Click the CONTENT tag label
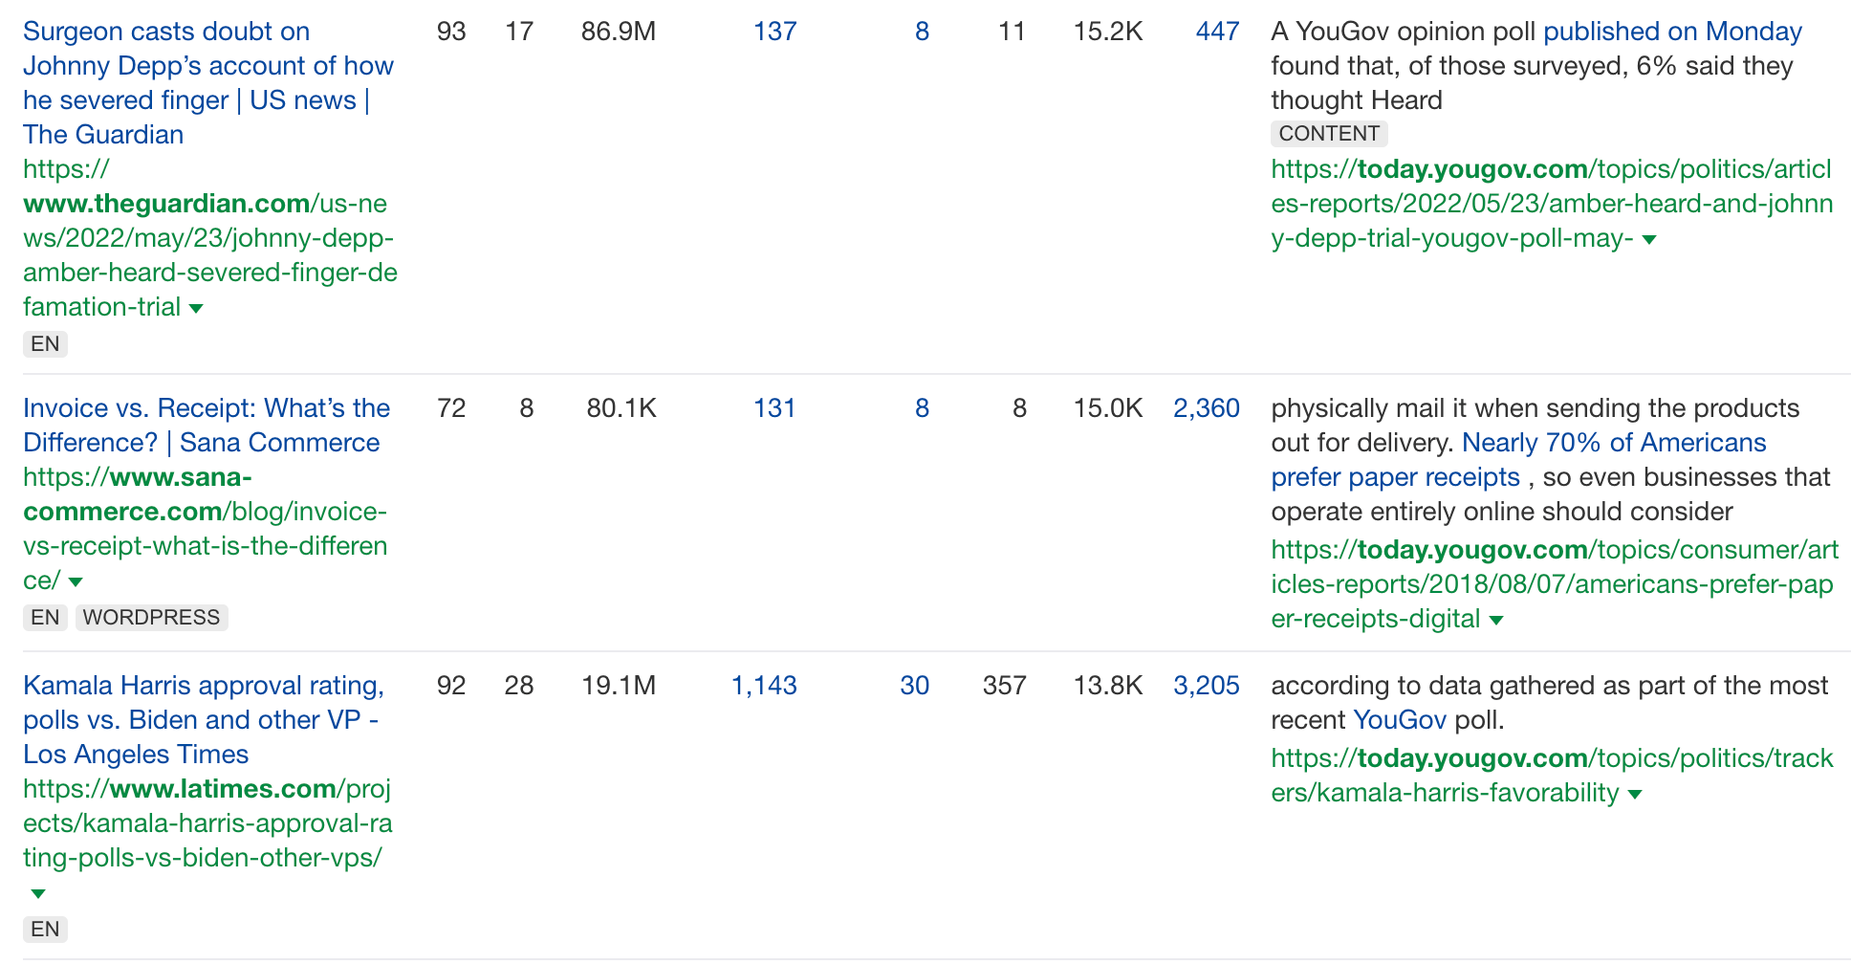 1328,134
